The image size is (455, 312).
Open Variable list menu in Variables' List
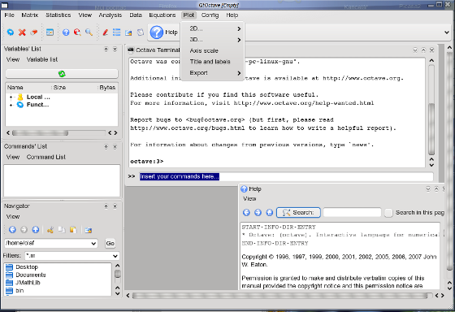[42, 59]
